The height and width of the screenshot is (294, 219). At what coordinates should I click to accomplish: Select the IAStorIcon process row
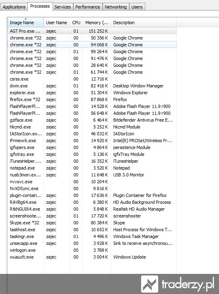[92, 134]
